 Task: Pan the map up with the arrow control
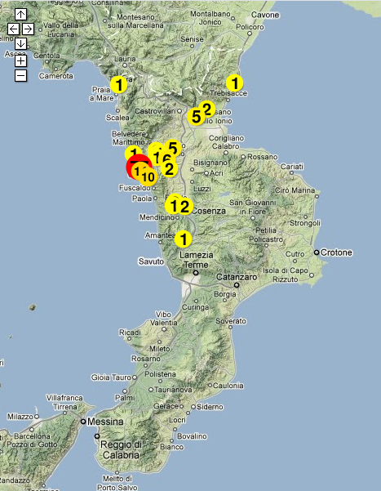(x=20, y=14)
